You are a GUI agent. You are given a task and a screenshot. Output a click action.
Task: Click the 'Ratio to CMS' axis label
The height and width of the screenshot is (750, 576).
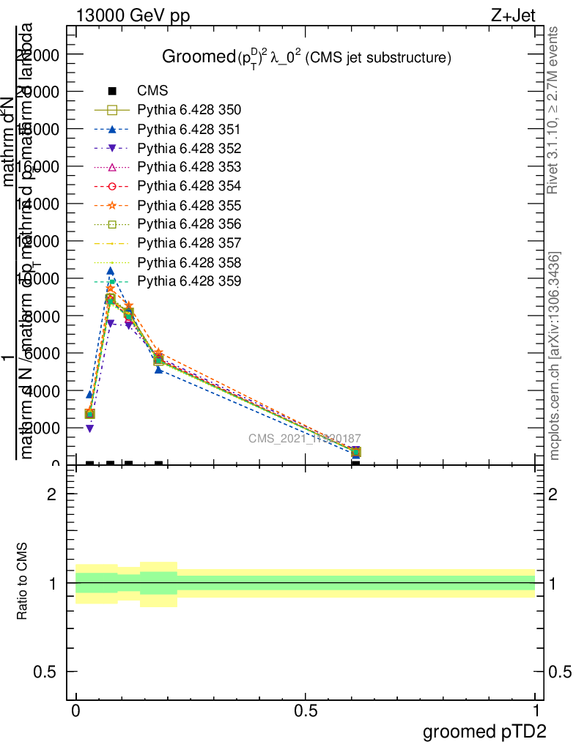click(22, 582)
